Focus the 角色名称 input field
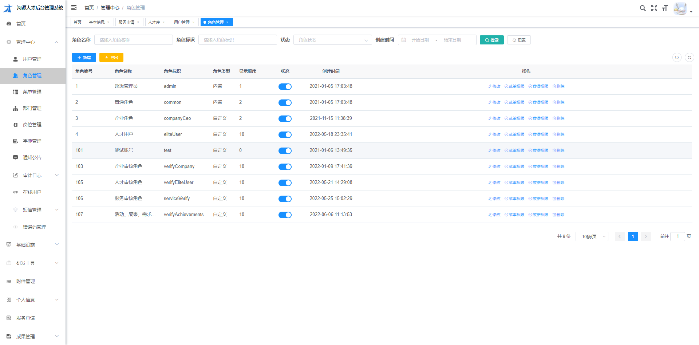Screen dimensions: 699x345 [x=134, y=40]
